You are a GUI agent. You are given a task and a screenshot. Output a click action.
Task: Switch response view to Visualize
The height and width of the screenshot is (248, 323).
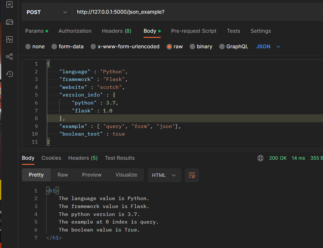(x=126, y=175)
